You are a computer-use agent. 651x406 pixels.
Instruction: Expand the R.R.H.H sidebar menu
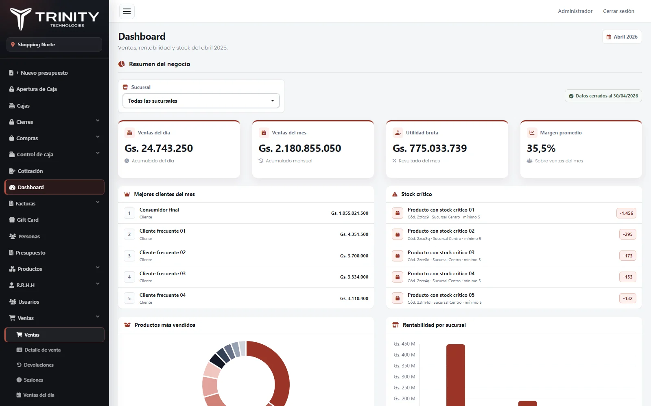coord(55,285)
